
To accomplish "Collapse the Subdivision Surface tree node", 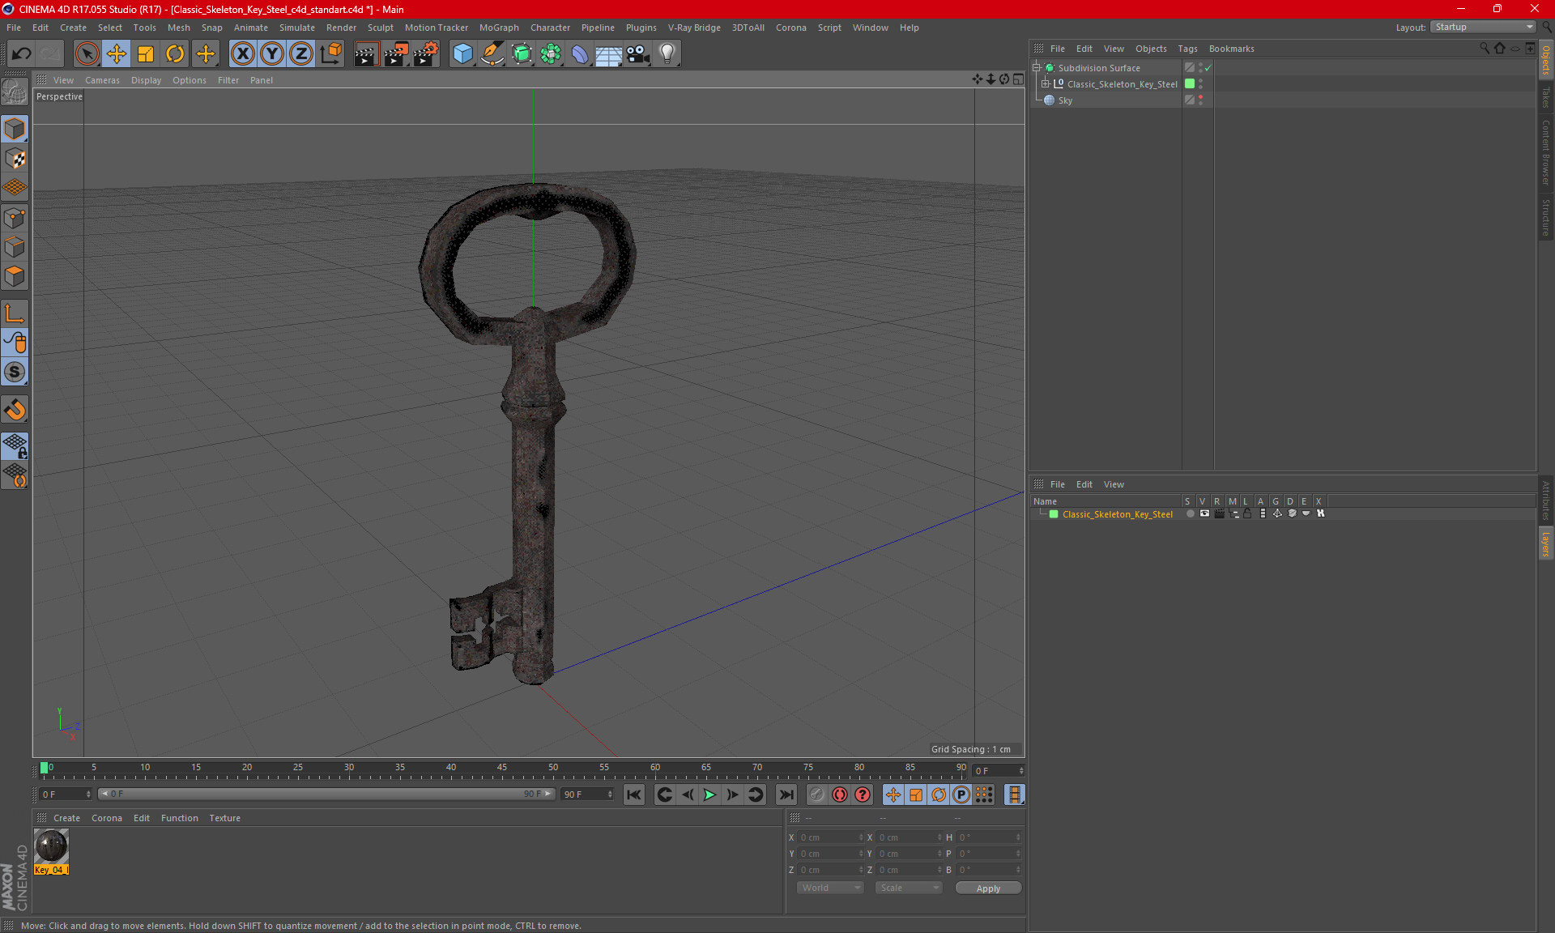I will pos(1037,68).
